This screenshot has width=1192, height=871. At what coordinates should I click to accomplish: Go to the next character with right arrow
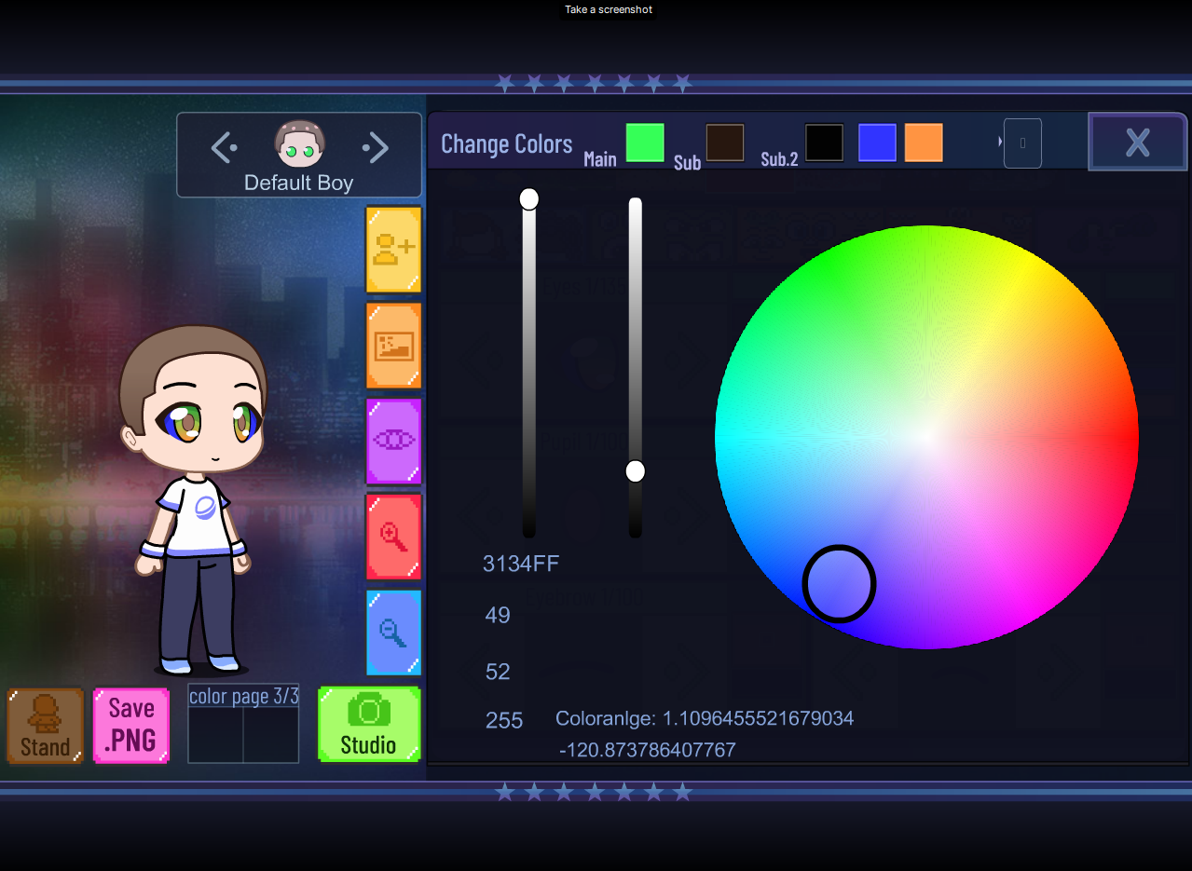click(x=376, y=147)
